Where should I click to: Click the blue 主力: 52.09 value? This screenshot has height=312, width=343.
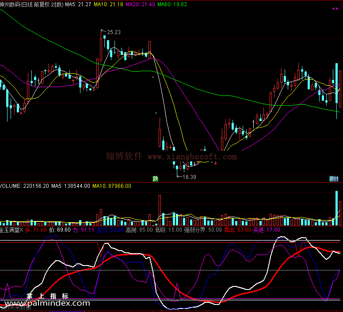click(110, 230)
